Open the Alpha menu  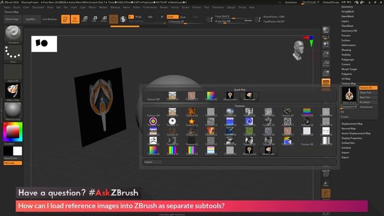7,7
